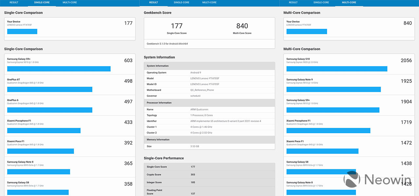Screen dimensions: 419x196
Task: Switch to MULTI-CORE tab in the left panel
Action: click(70, 3)
